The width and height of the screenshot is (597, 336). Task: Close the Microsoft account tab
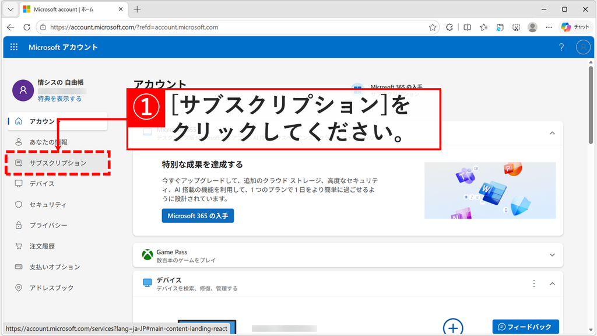point(121,9)
